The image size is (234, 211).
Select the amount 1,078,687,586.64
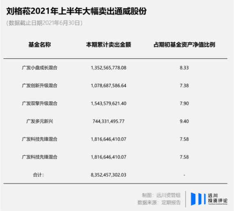coord(109,86)
